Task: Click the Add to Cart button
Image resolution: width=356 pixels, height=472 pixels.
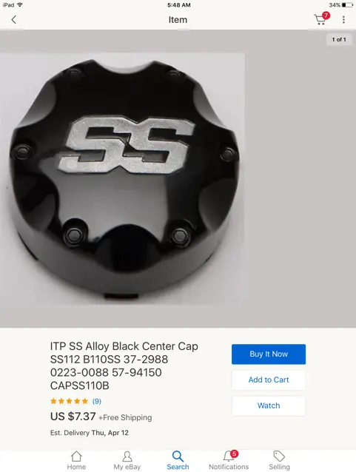Action: click(269, 380)
